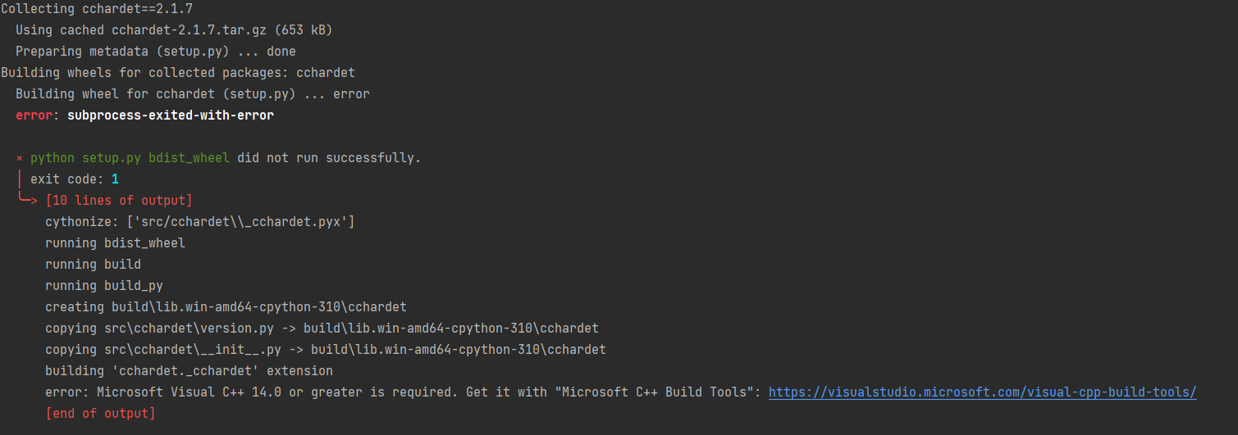Click the exit code number 1
1238x435 pixels.
[115, 179]
